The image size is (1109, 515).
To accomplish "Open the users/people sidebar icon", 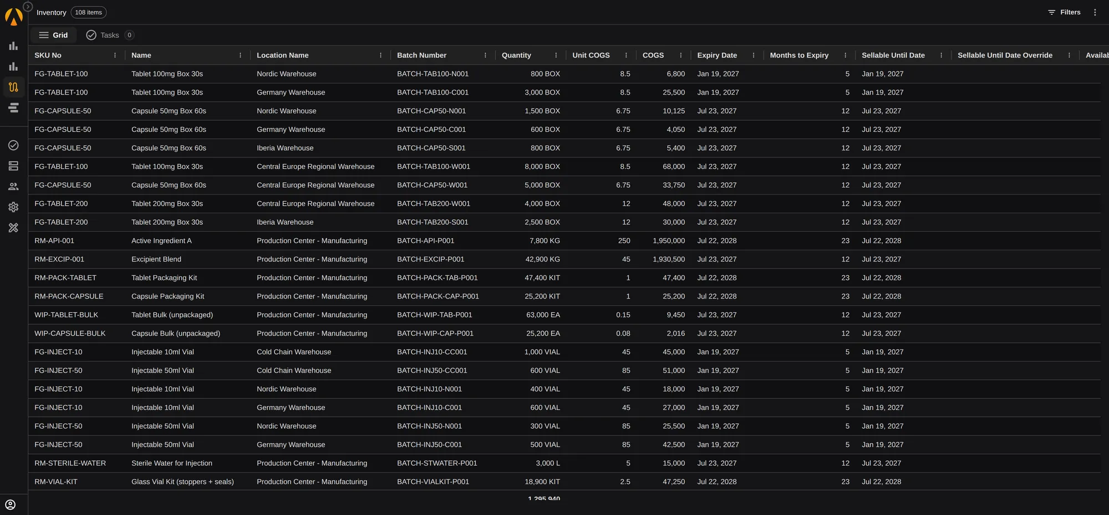I will (13, 187).
